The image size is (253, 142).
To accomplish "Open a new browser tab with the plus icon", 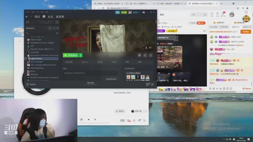I will (222, 3).
